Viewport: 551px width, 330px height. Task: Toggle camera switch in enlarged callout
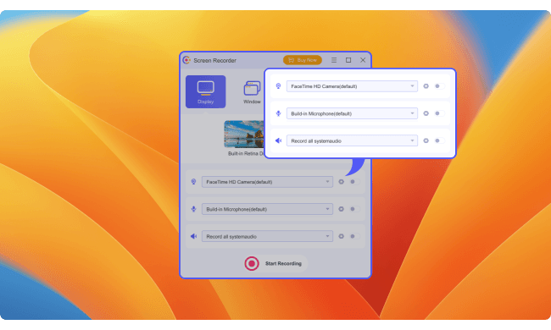point(439,86)
